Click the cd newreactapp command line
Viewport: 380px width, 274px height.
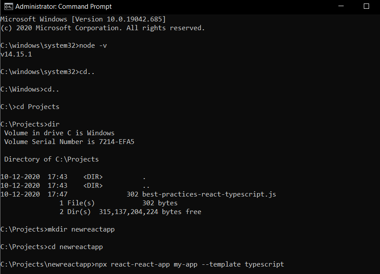[75, 247]
